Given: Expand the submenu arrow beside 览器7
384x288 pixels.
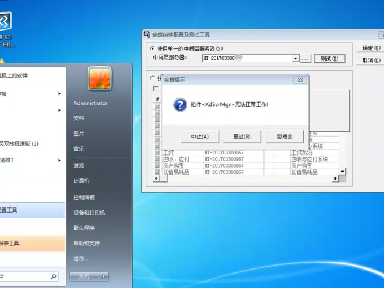Looking at the screenshot, I should [x=59, y=160].
